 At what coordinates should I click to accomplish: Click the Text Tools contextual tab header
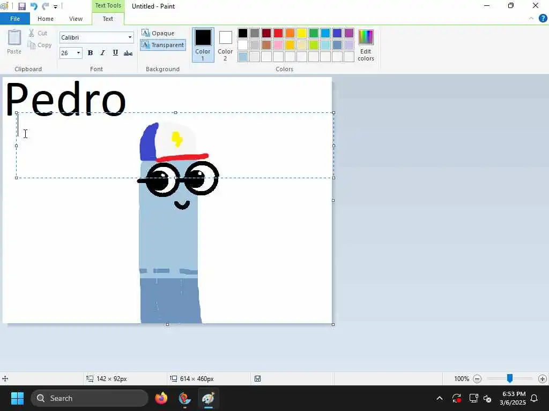[108, 5]
